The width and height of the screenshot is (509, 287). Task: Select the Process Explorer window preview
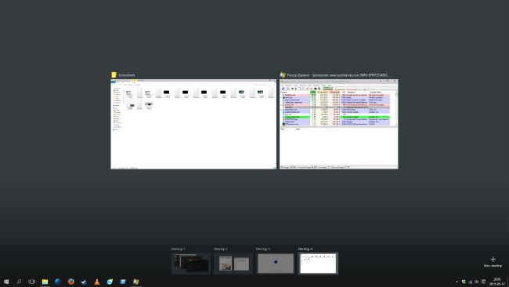[x=339, y=124]
